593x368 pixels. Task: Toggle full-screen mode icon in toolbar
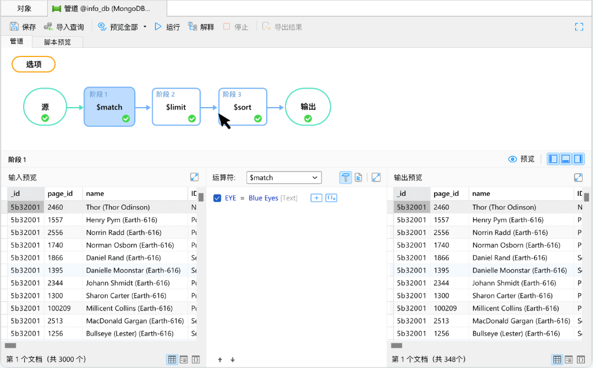click(579, 27)
